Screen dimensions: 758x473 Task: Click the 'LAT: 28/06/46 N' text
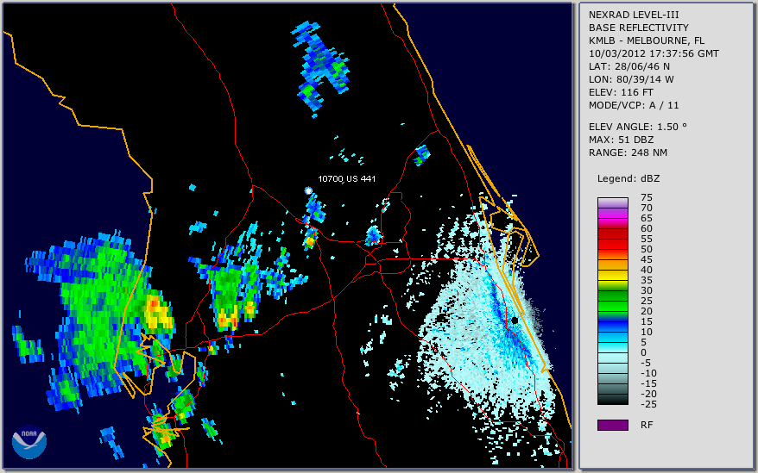pos(629,66)
